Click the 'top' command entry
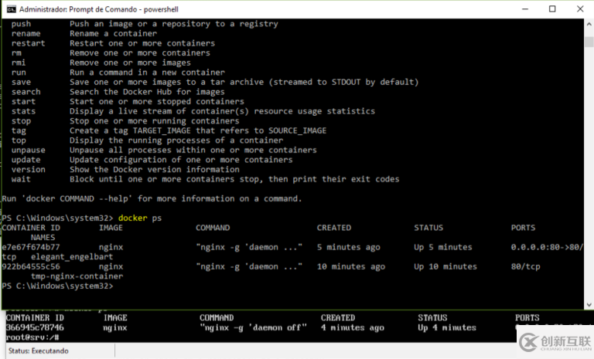The height and width of the screenshot is (359, 594). (x=19, y=141)
